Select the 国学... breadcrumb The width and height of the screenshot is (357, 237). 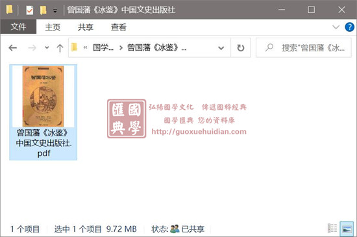pyautogui.click(x=103, y=47)
